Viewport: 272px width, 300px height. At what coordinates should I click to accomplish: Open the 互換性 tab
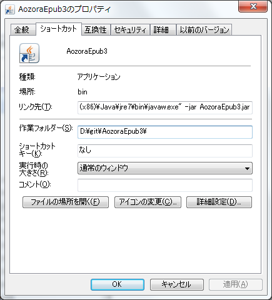point(96,30)
